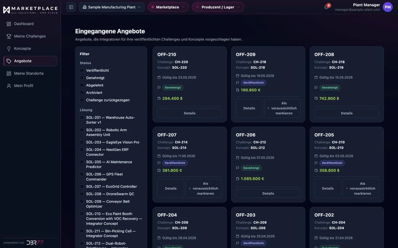Toggle the Archiviert status filter
This screenshot has height=248, width=398.
point(82,93)
